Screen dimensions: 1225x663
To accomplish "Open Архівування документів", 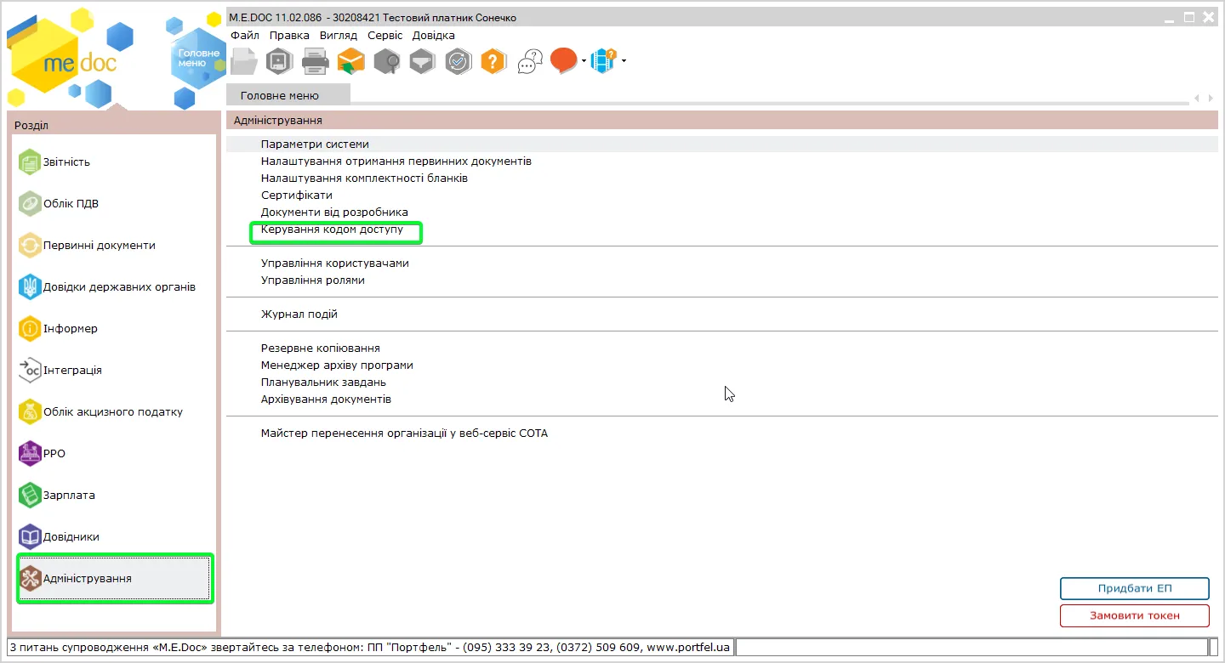I will click(x=326, y=399).
